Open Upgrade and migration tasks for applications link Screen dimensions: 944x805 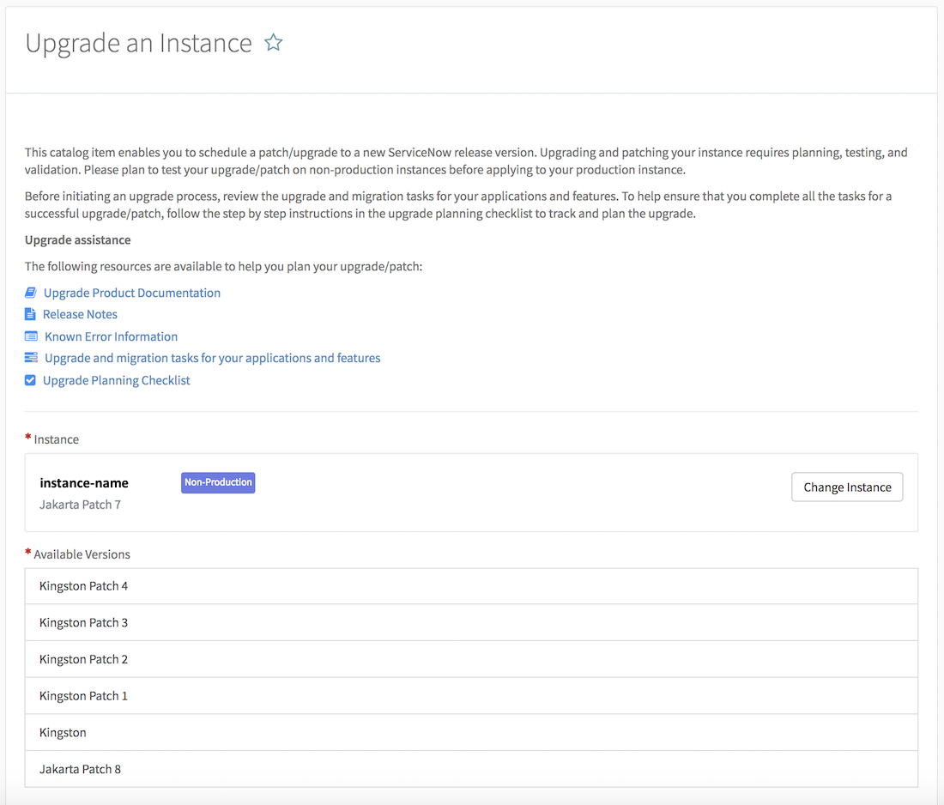coord(213,358)
